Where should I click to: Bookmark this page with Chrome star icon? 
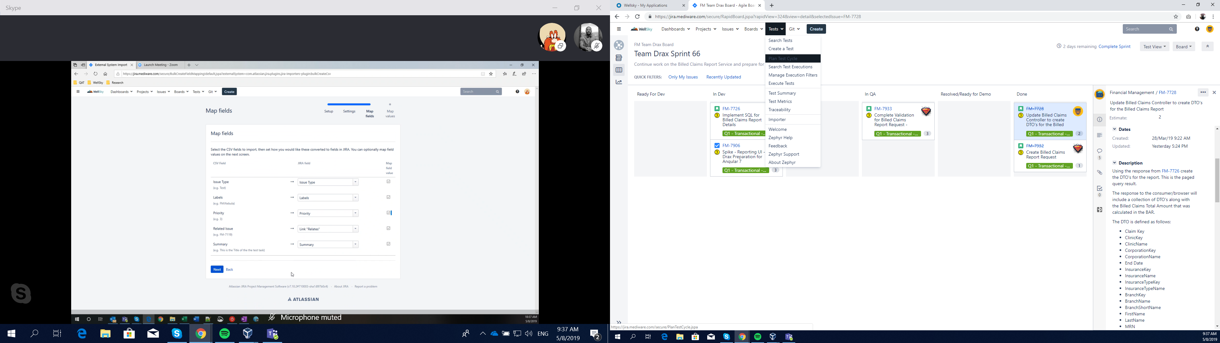click(x=1176, y=17)
